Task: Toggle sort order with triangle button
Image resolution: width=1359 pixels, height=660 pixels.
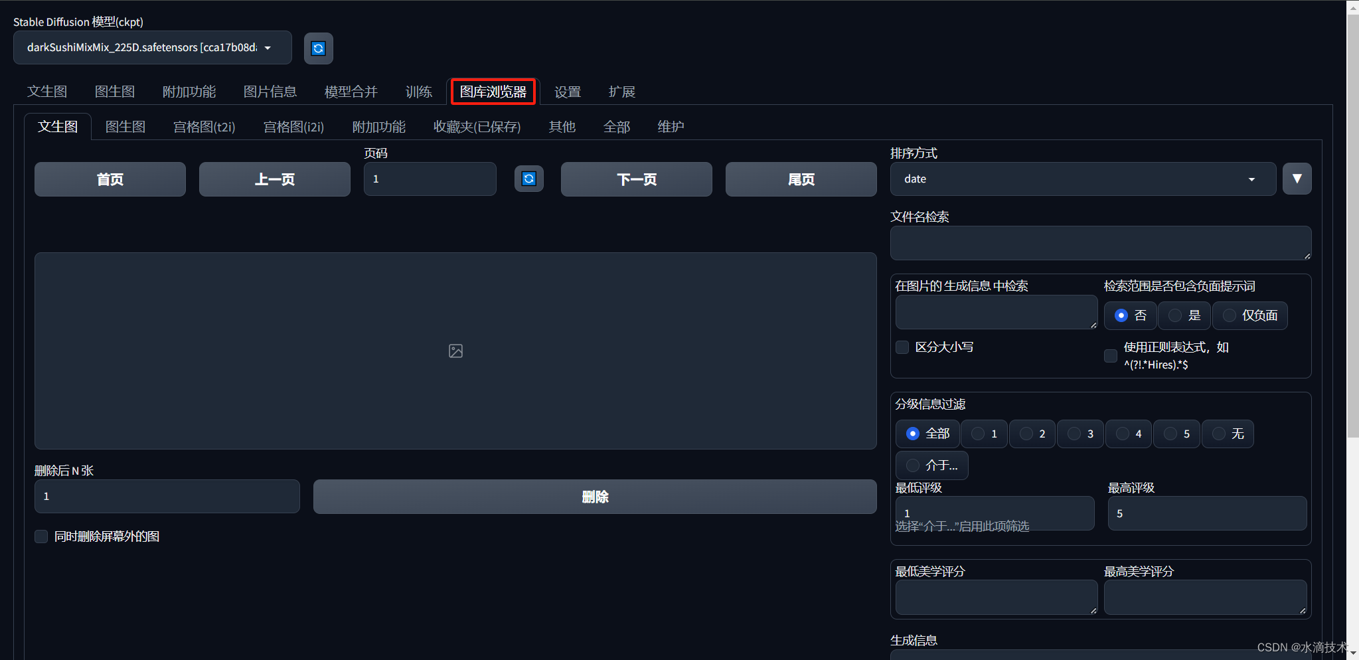Action: pyautogui.click(x=1297, y=179)
